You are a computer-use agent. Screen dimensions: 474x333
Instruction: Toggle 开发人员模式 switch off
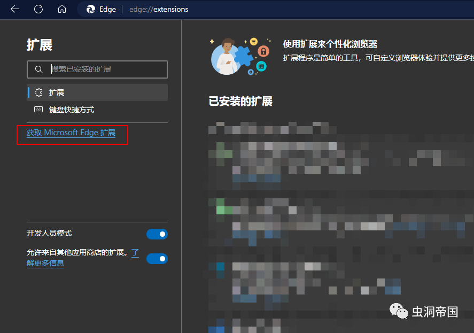point(157,234)
